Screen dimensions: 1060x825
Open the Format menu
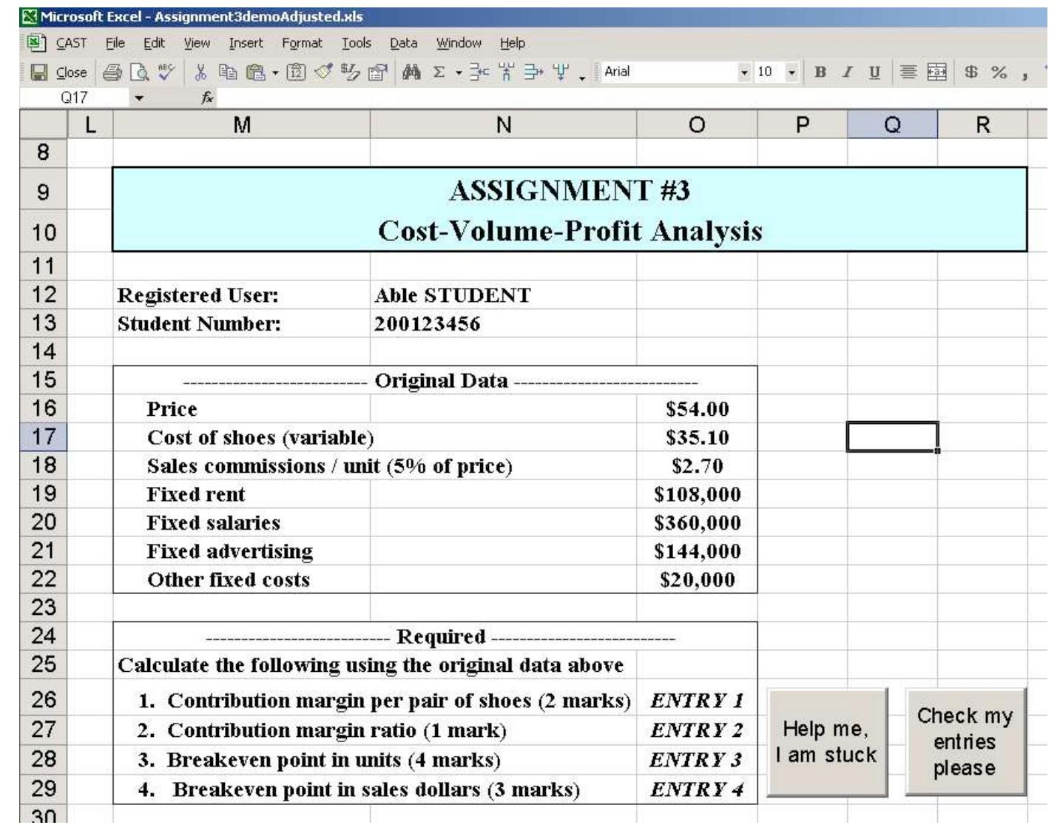pyautogui.click(x=302, y=44)
